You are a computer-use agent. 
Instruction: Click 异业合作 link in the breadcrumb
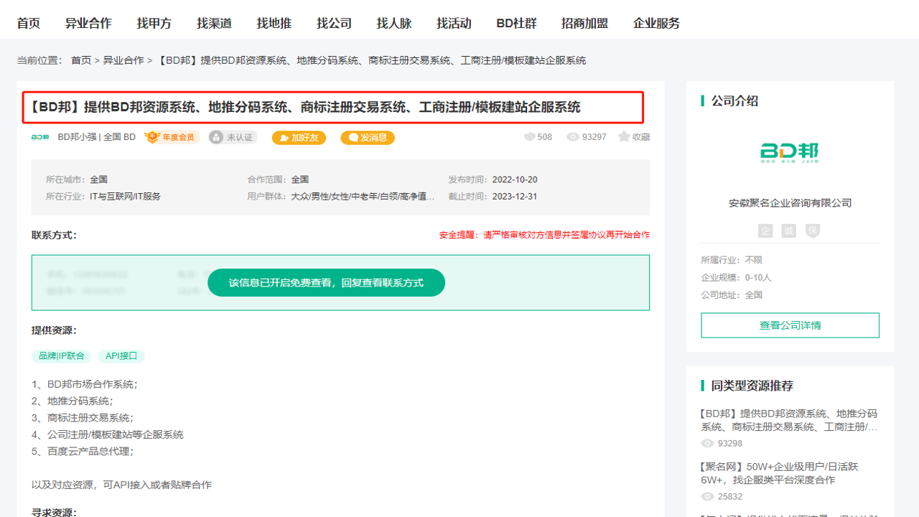123,60
